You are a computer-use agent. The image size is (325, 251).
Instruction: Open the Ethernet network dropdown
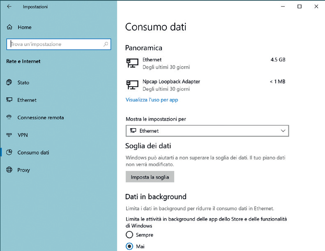click(x=207, y=131)
